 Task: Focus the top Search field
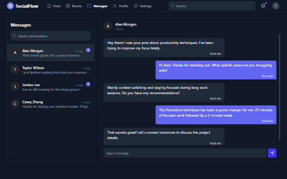[x=212, y=6]
